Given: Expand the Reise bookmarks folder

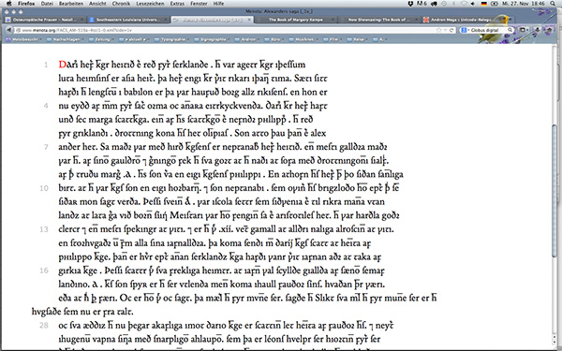Looking at the screenshot, I should click(358, 39).
